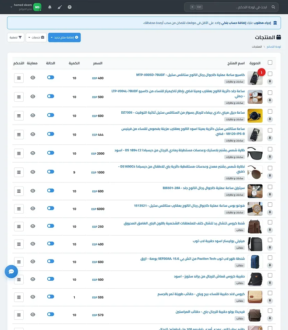This screenshot has height=330, width=288.
Task: Click the product name column header
Action: [236, 63]
